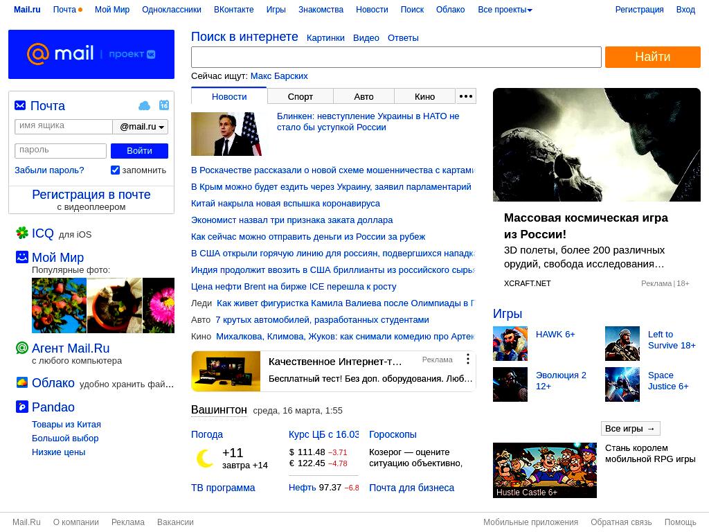The image size is (709, 532).
Task: Open the Игры section heading
Action: tap(508, 314)
